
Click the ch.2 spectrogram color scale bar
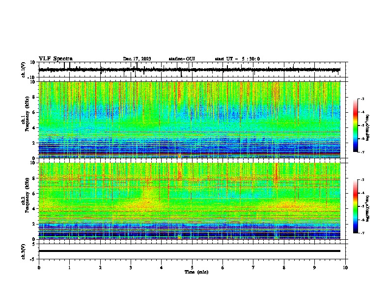point(356,206)
